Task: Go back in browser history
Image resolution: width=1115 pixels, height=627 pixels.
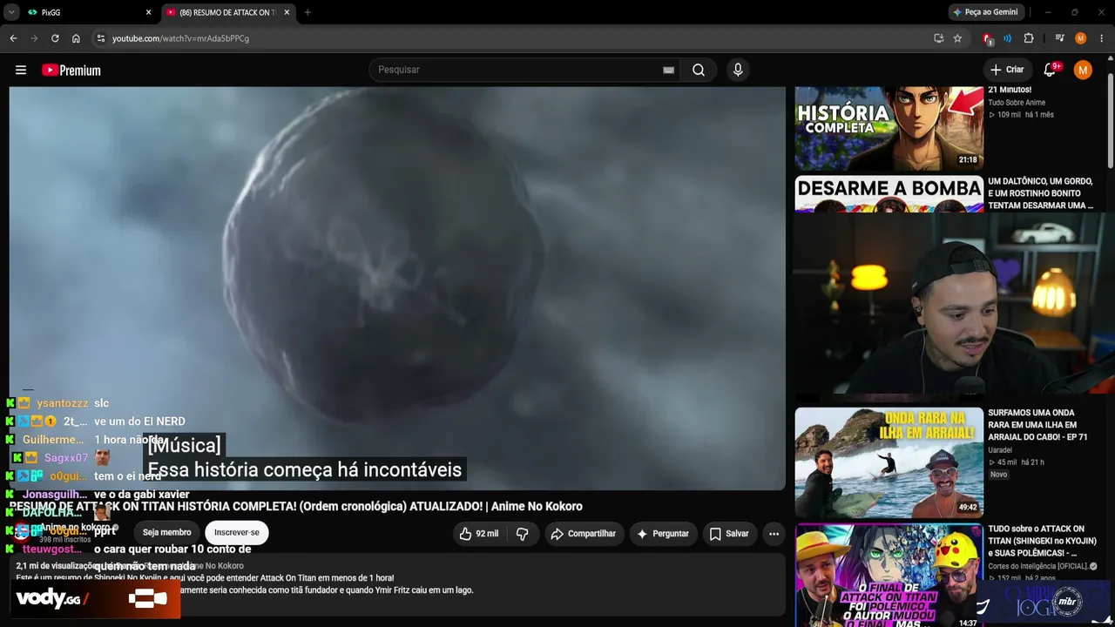Action: (x=13, y=38)
